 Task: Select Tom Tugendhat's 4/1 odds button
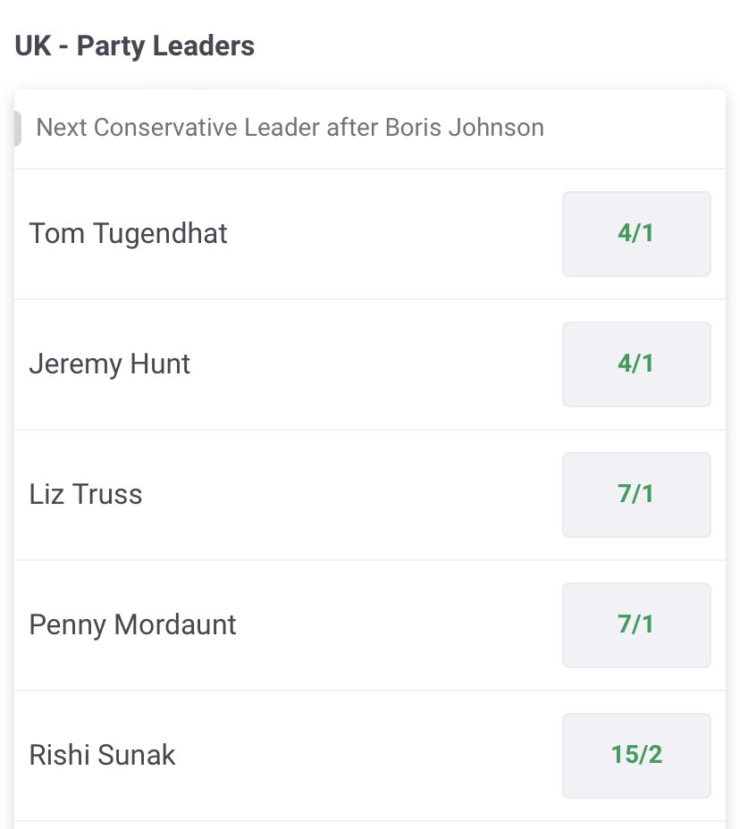[636, 234]
